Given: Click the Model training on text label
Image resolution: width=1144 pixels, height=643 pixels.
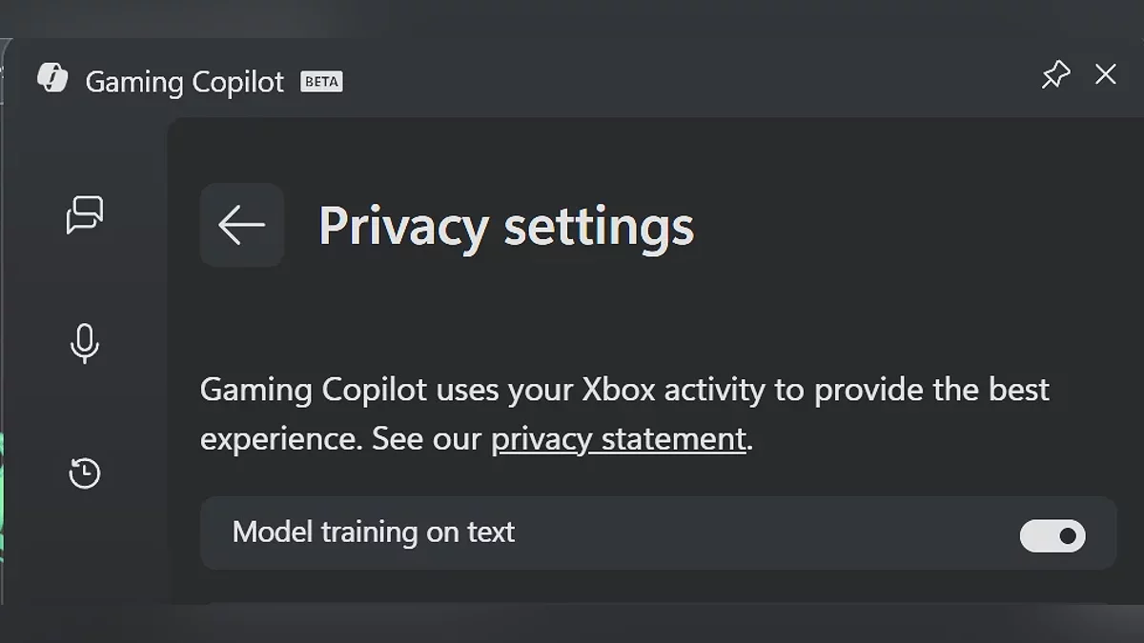Looking at the screenshot, I should pyautogui.click(x=373, y=532).
